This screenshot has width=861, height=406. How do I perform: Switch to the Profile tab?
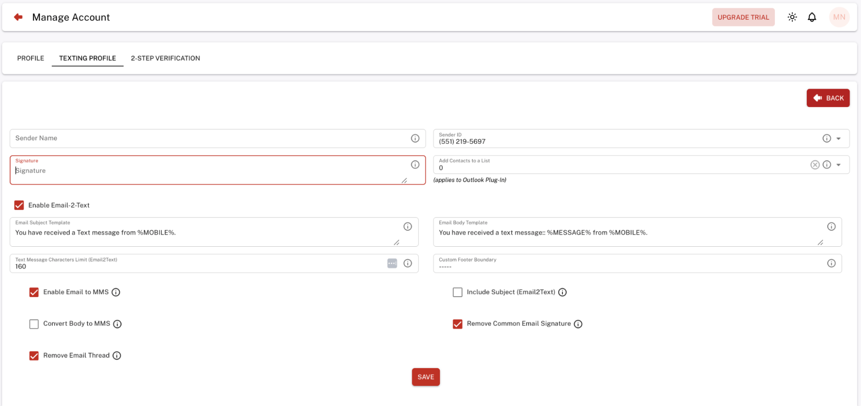[x=31, y=58]
